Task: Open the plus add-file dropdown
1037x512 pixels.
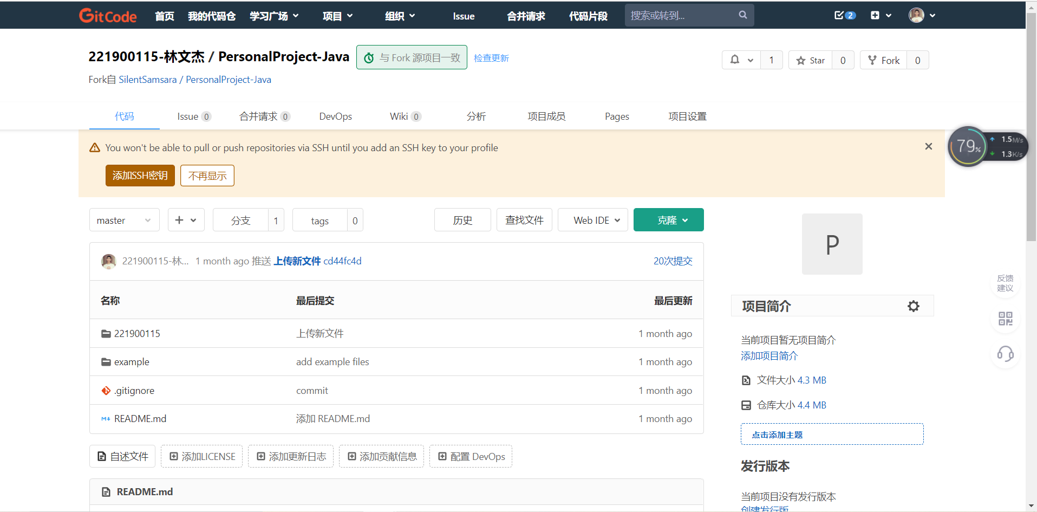Action: pos(186,220)
